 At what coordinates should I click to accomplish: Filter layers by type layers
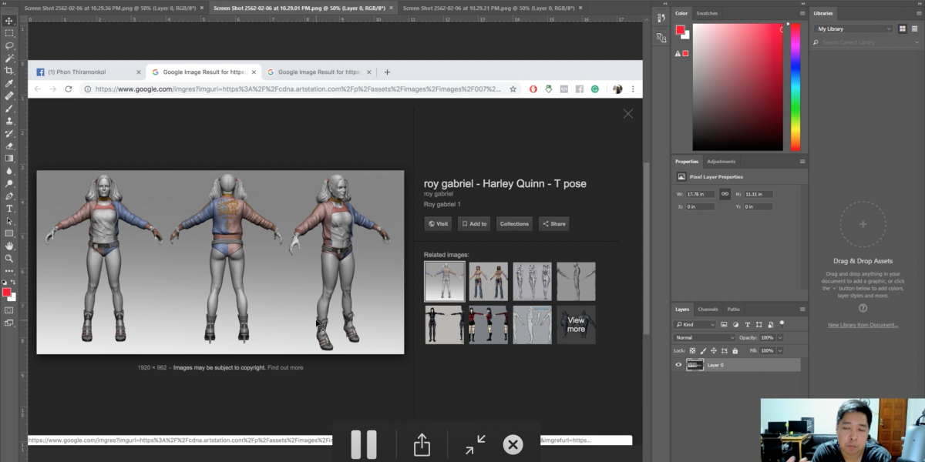click(x=748, y=325)
